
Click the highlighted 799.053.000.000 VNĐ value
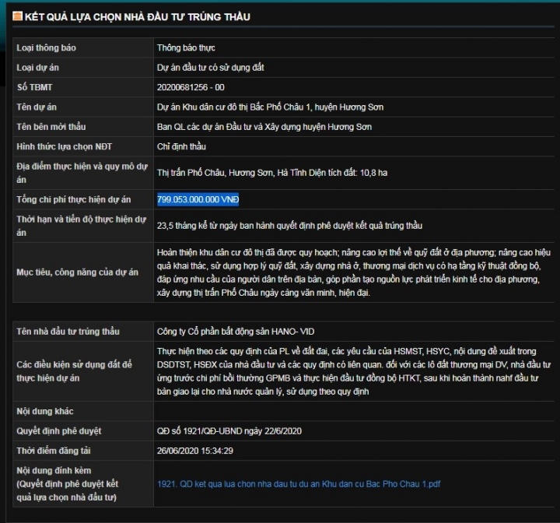tap(198, 200)
